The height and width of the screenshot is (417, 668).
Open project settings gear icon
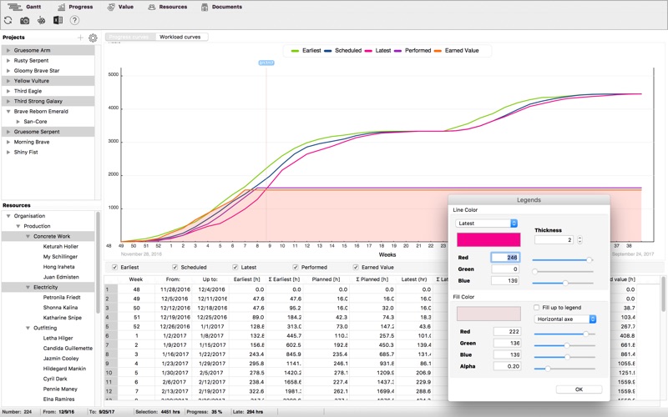tap(93, 38)
